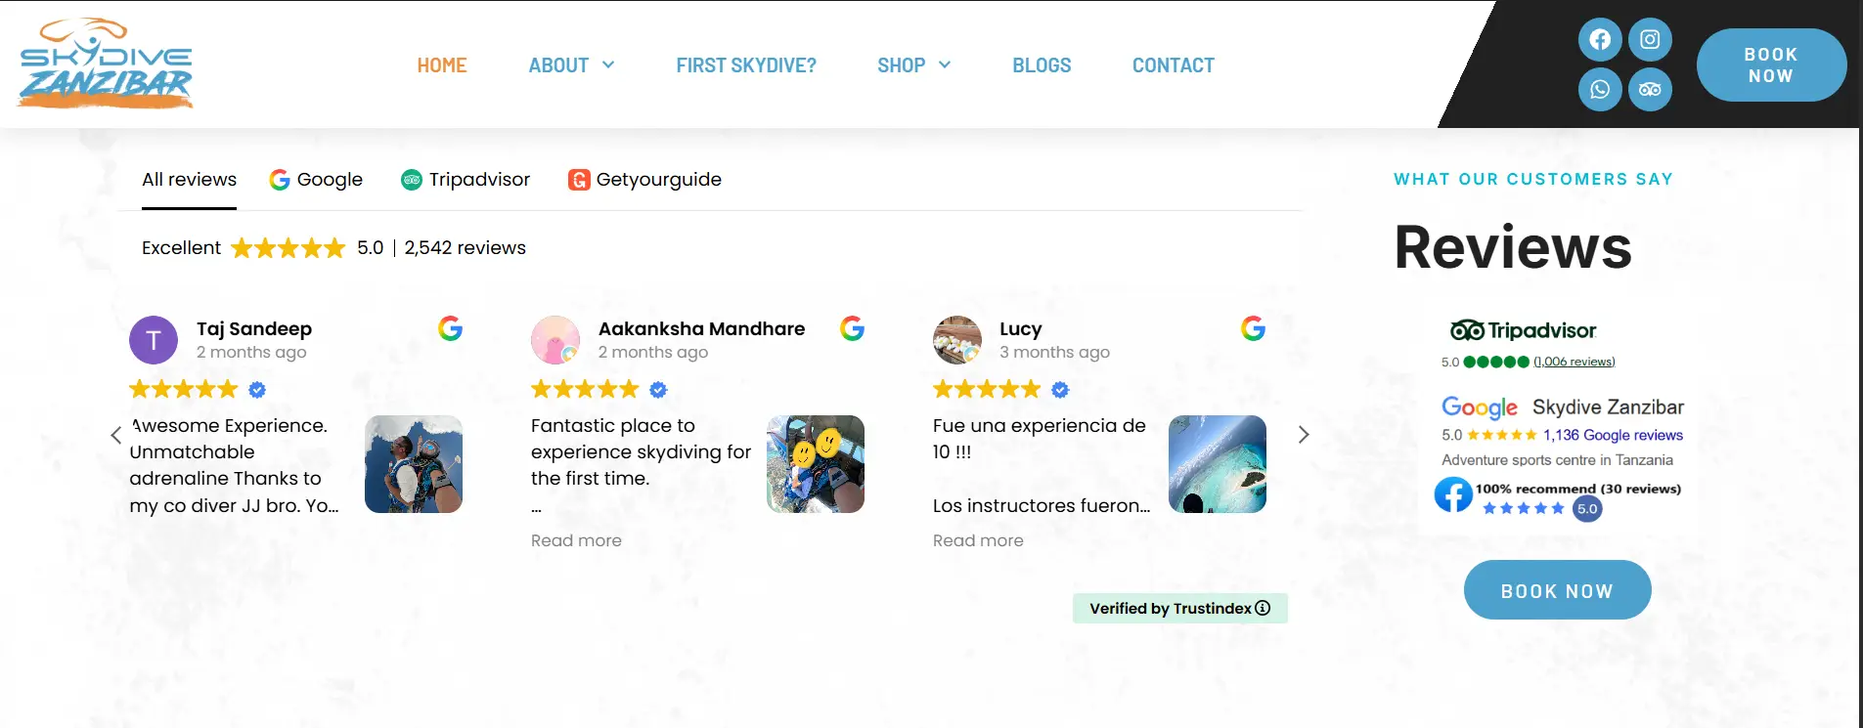Click the BOOK NOW button below Reviews
The image size is (1863, 728).
pos(1557,590)
